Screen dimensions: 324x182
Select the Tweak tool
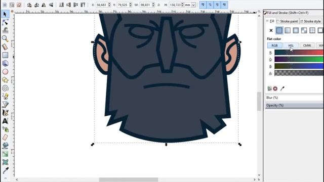pos(5,30)
